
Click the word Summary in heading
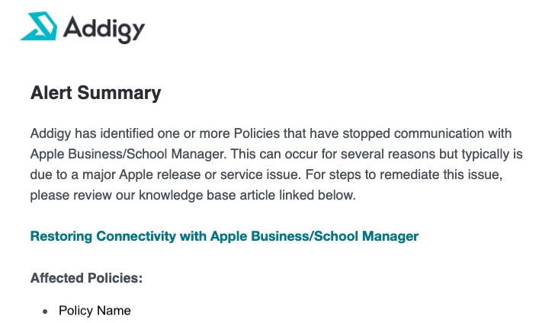pos(119,94)
